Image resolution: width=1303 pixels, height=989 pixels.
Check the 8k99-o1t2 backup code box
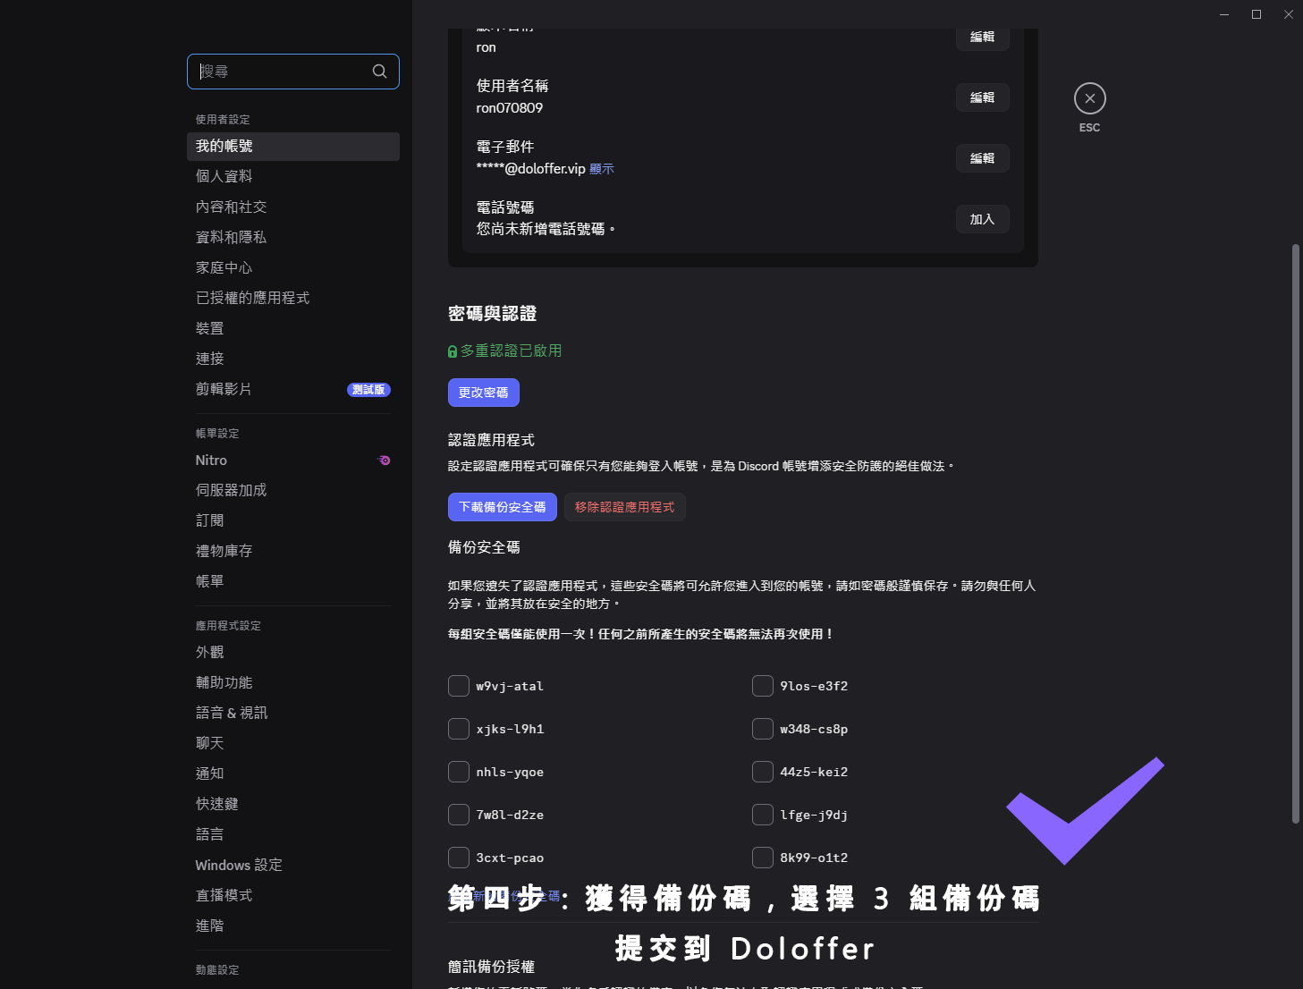click(763, 858)
